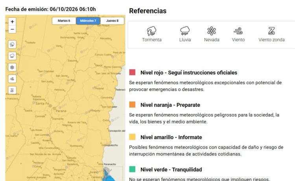
Task: Click Pergamino label on the map
Action: pyautogui.click(x=60, y=170)
